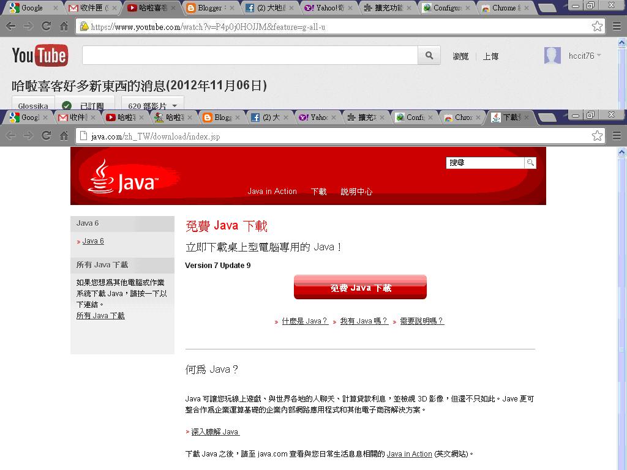Screen dimensions: 627x470
Task: Bookmark star in the Java window address bar
Action: click(597, 136)
